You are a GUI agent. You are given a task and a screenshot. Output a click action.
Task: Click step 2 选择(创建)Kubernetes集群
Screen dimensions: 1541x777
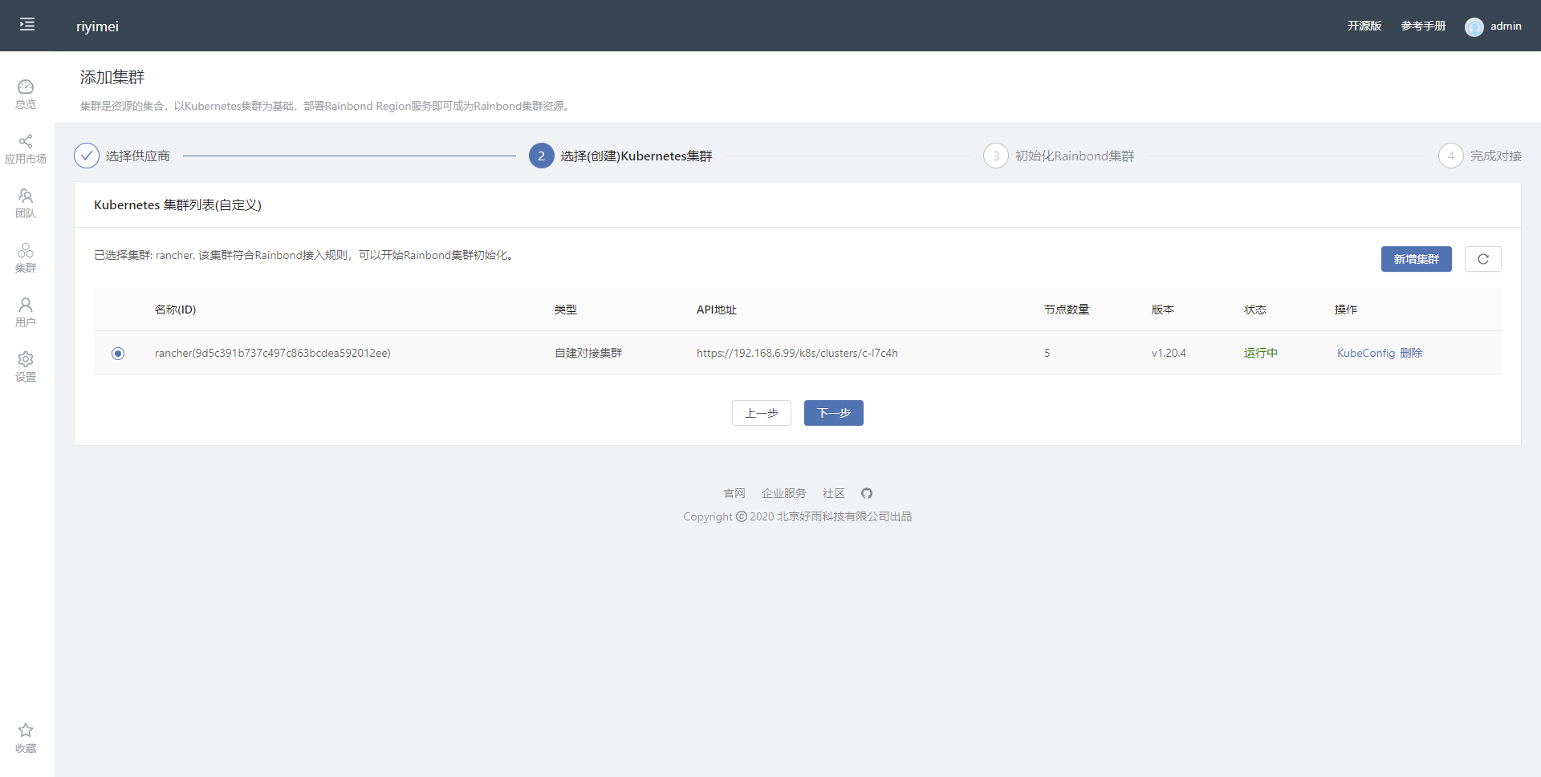(x=620, y=156)
